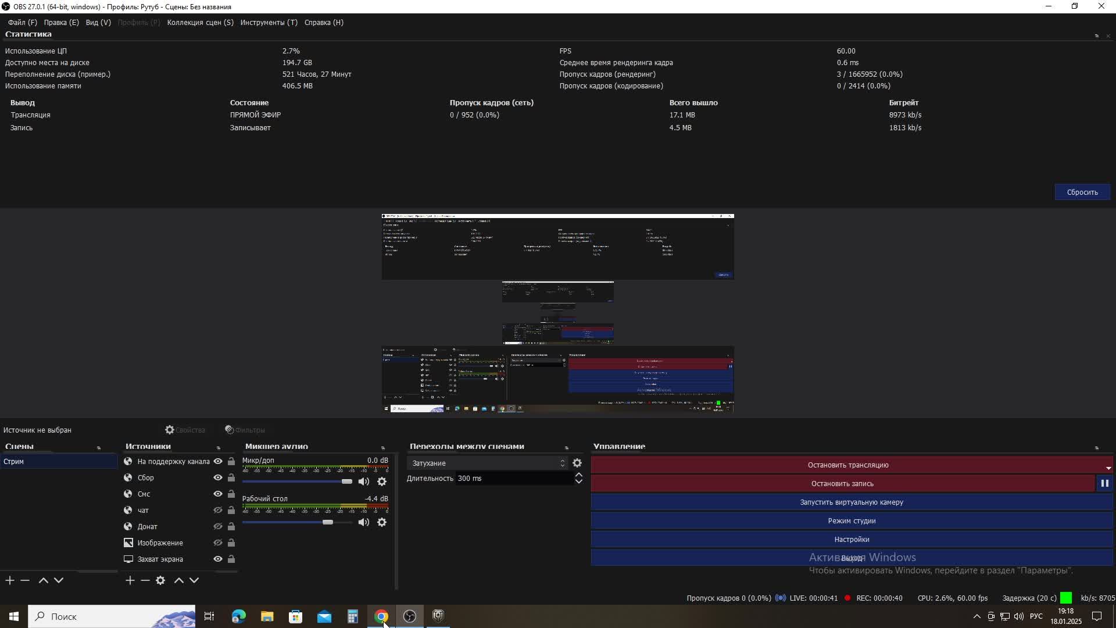The image size is (1116, 628).
Task: Open Микр/доп audio settings gear
Action: coord(382,481)
